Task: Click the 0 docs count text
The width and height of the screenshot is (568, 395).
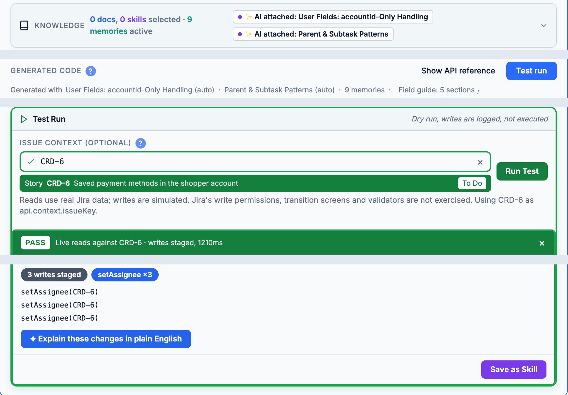Action: [103, 20]
